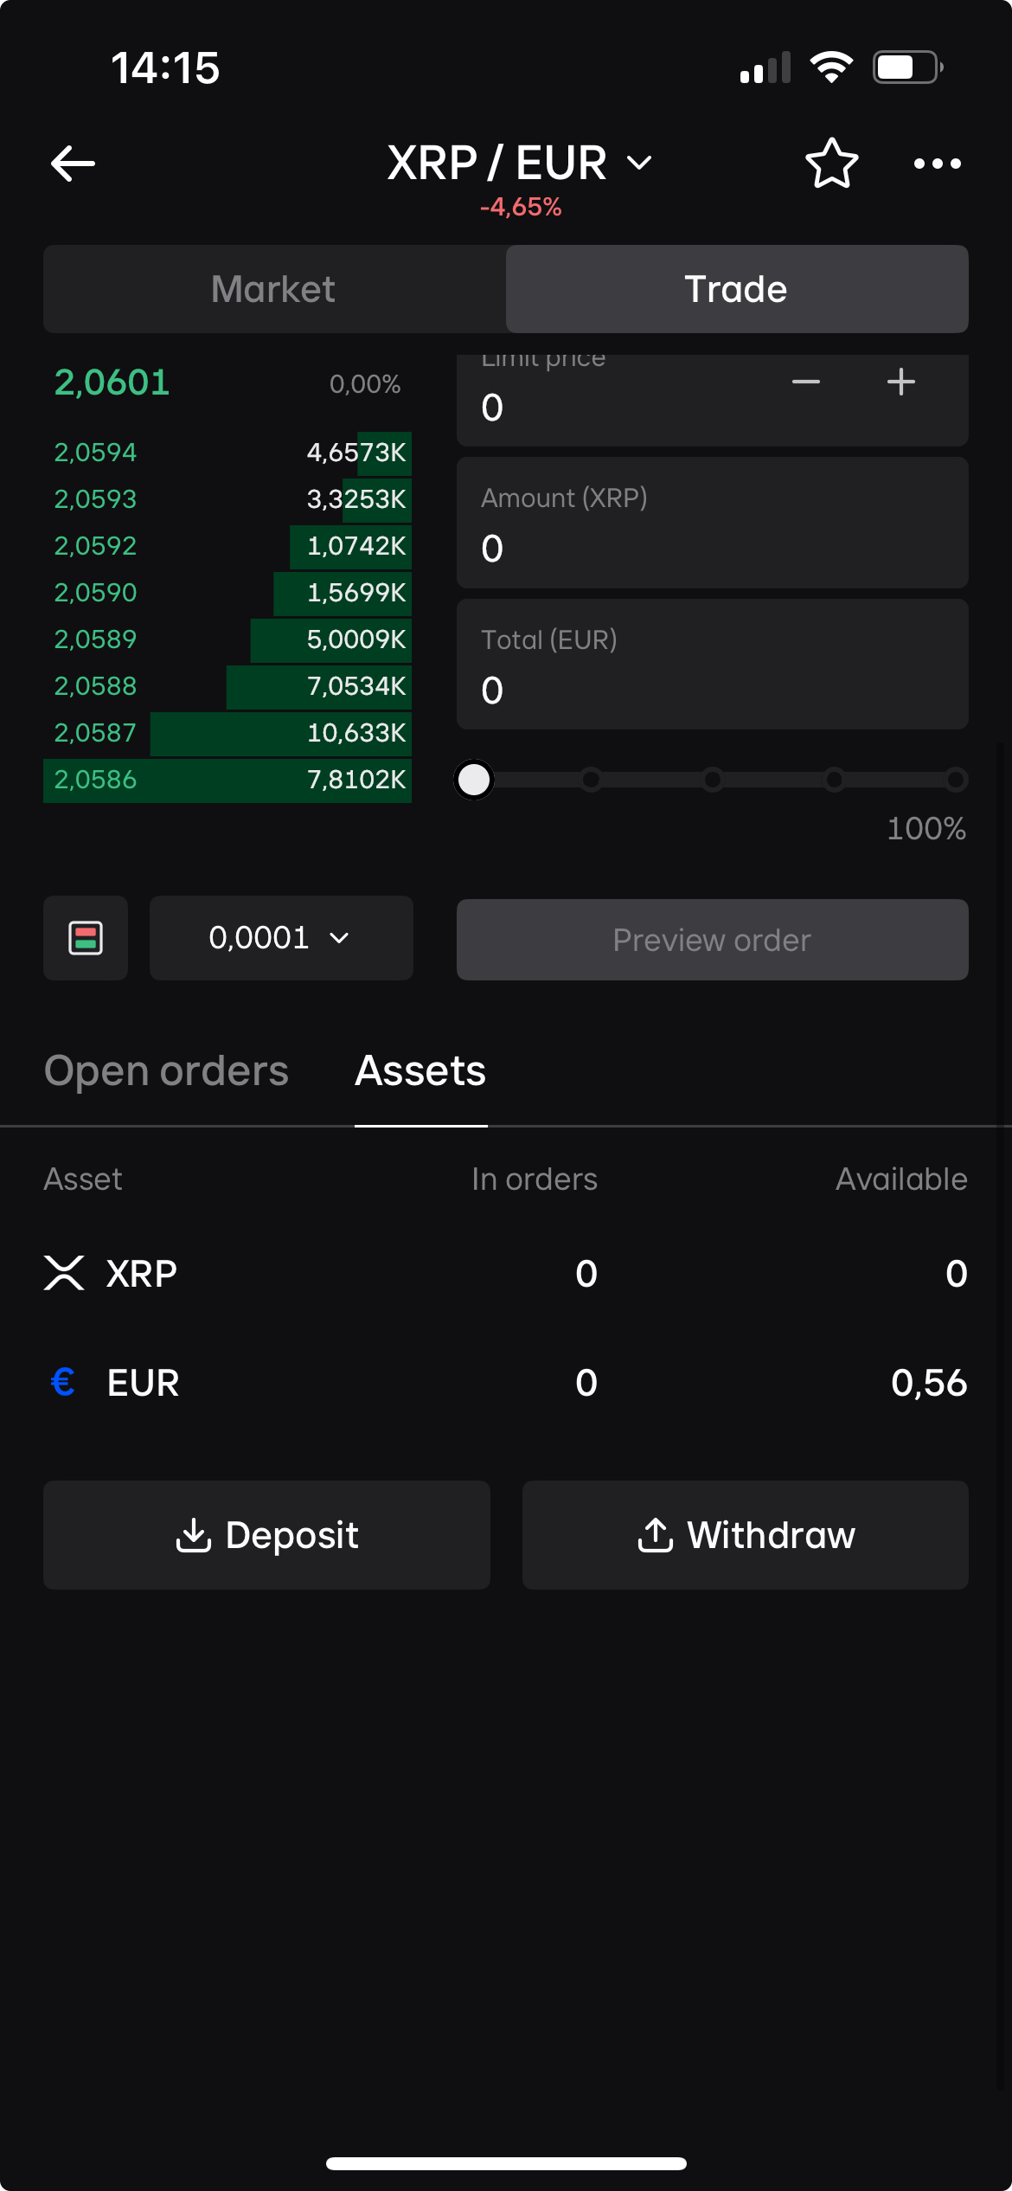
Task: Set the amount slider to 100% point
Action: click(955, 780)
